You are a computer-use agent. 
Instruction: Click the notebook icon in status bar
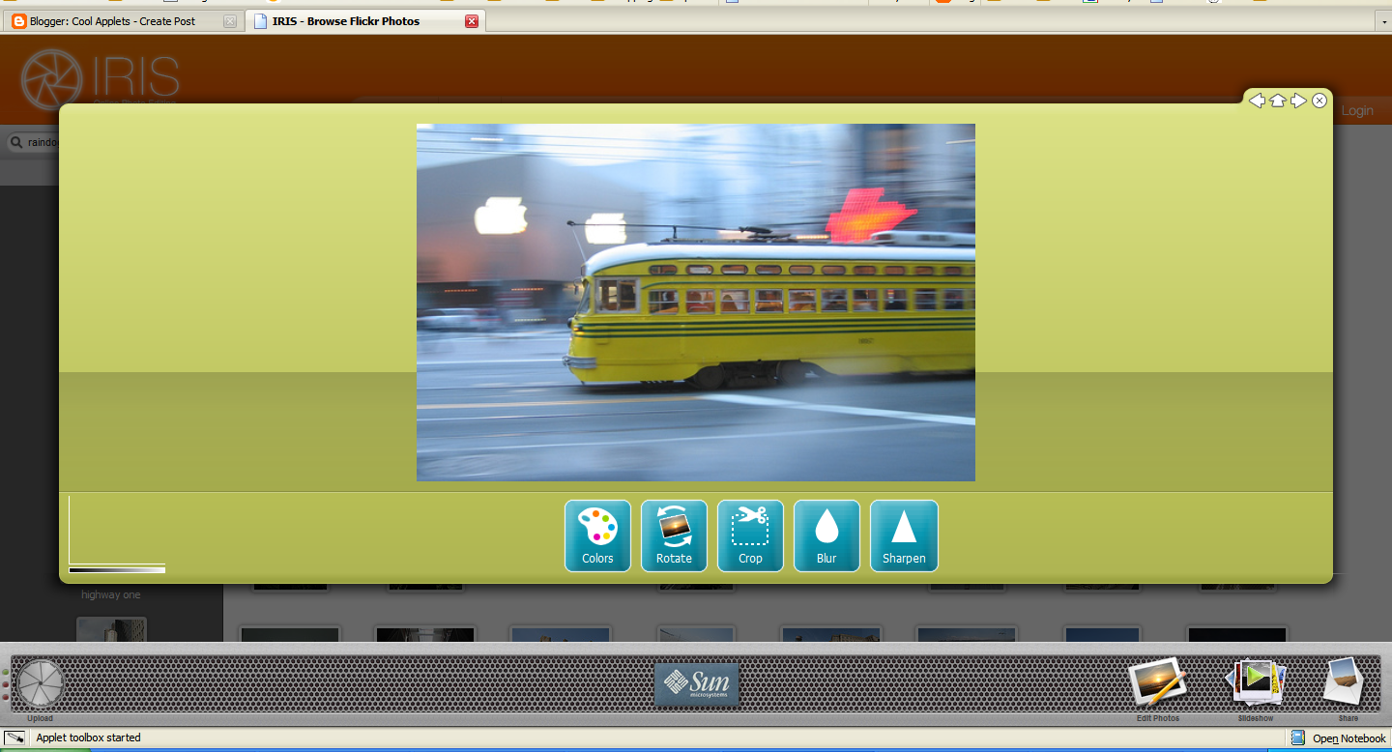coord(1298,738)
